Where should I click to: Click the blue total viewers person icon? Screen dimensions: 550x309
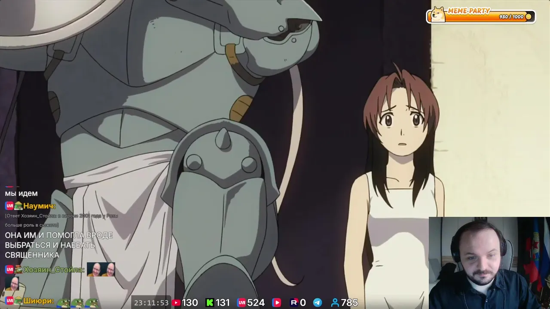(335, 303)
